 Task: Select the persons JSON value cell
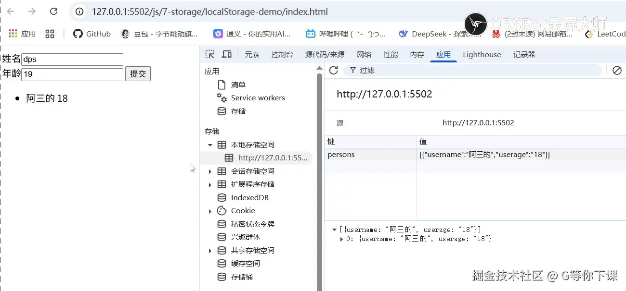click(x=522, y=155)
